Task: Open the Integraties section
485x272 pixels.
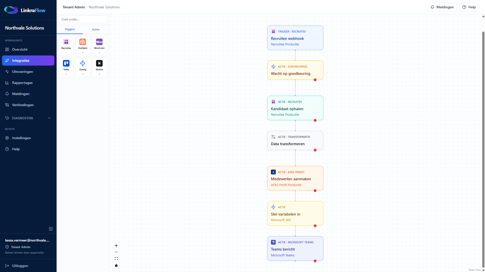Action: click(x=28, y=61)
